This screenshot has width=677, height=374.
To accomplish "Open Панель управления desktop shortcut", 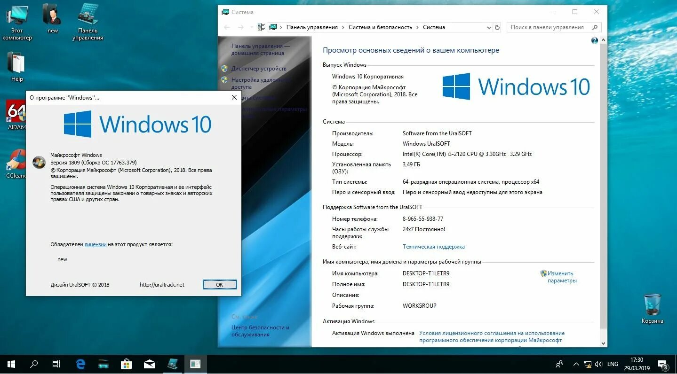I will (88, 22).
